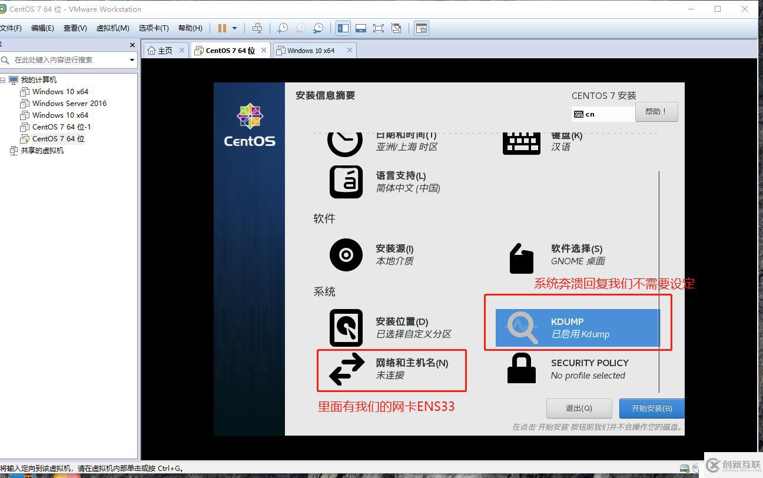Click the 退出(Q) button
Screen dimensions: 763x478
pyautogui.click(x=579, y=408)
